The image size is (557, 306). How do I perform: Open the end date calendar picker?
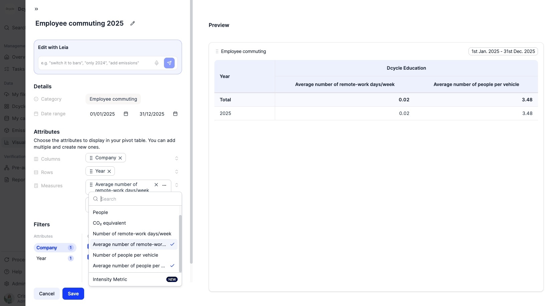coord(175,114)
